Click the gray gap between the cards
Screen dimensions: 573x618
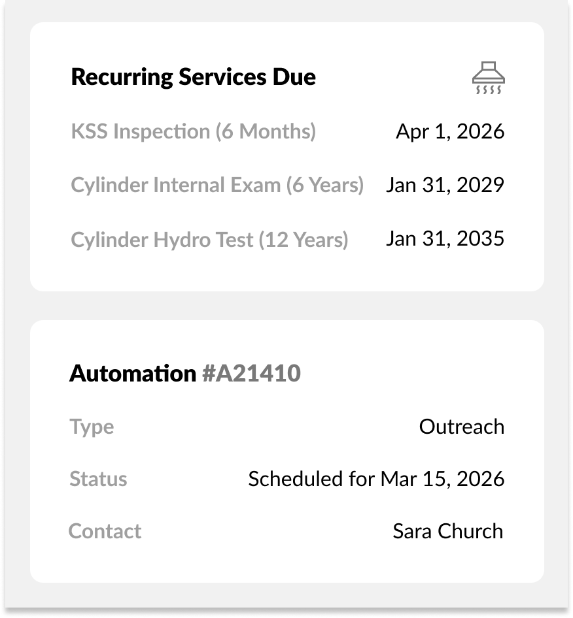[x=286, y=306]
